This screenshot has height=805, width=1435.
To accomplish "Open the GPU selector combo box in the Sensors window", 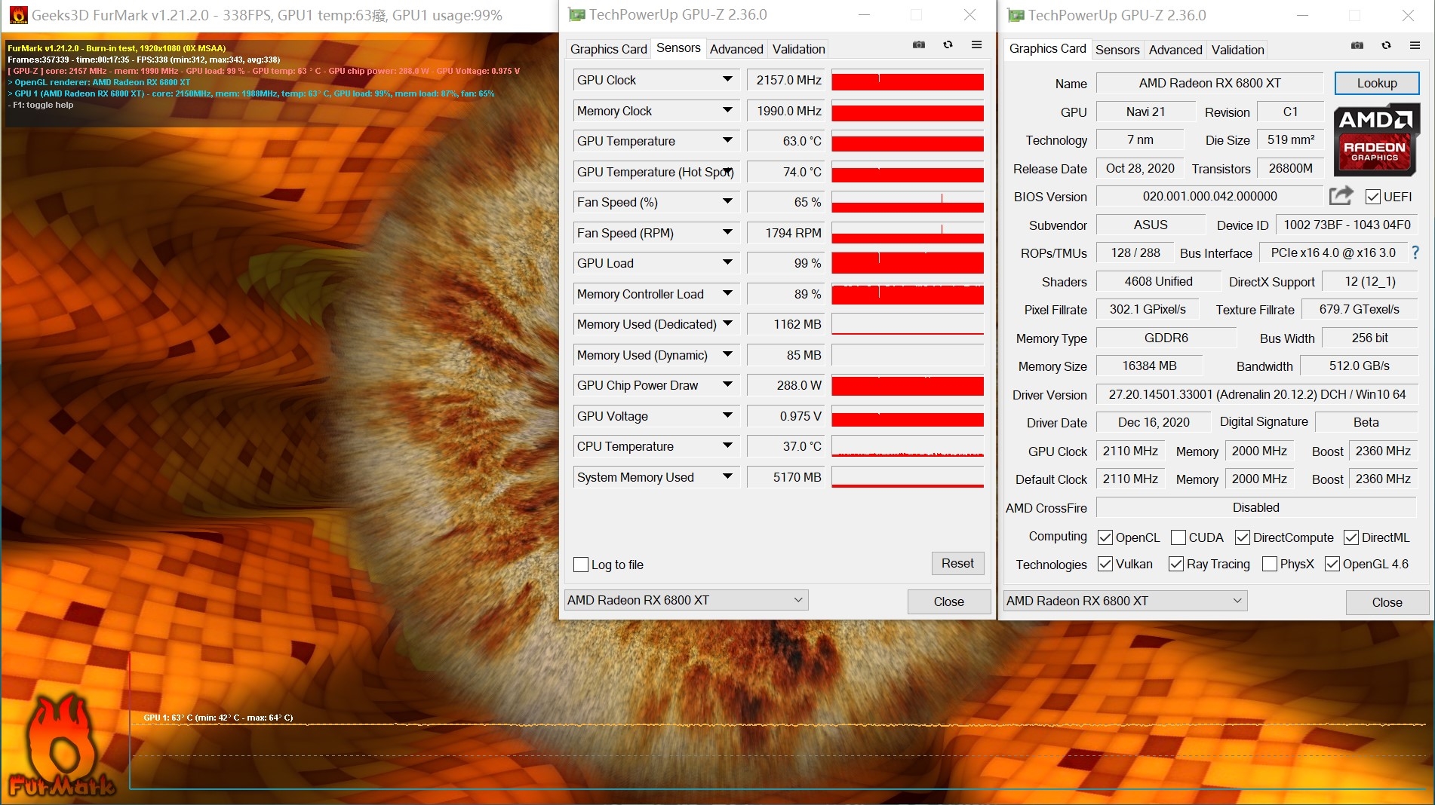I will coord(687,600).
